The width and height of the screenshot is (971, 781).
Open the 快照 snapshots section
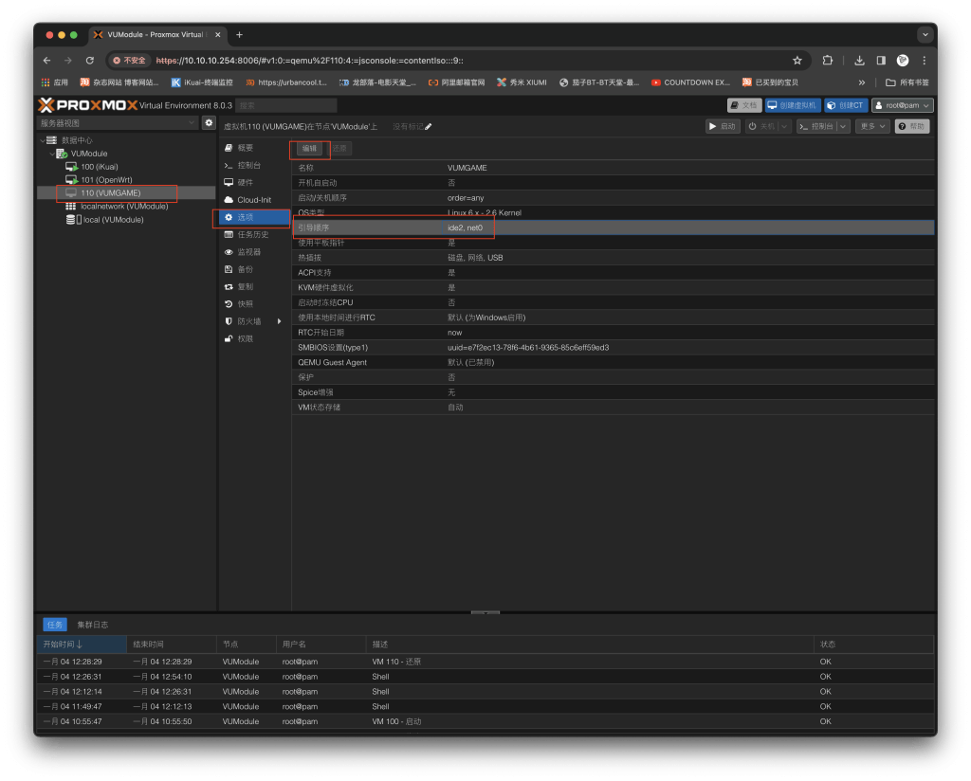point(245,304)
